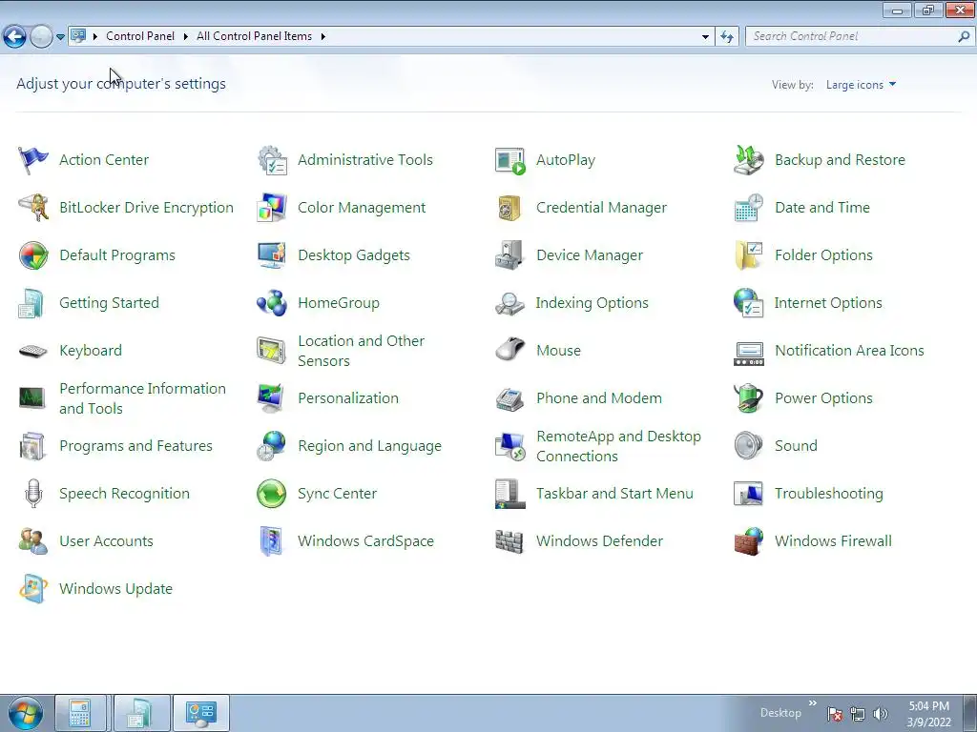Open the Troubleshooting icon

[x=748, y=494]
